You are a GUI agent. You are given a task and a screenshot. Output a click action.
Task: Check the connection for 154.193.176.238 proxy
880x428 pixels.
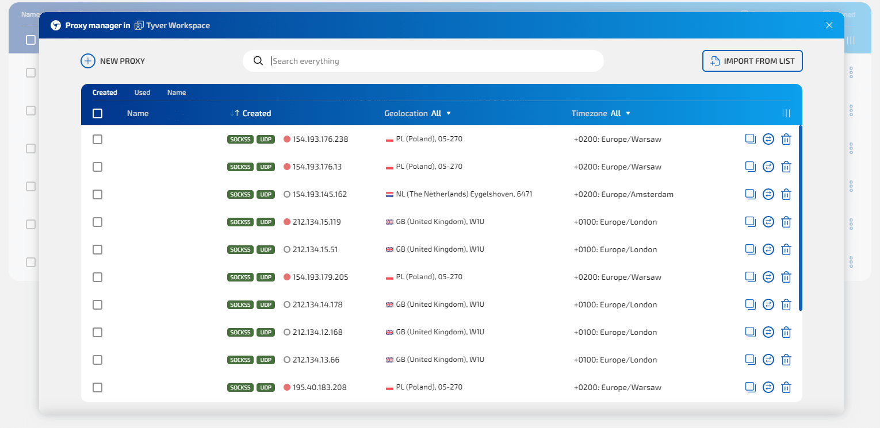(768, 139)
